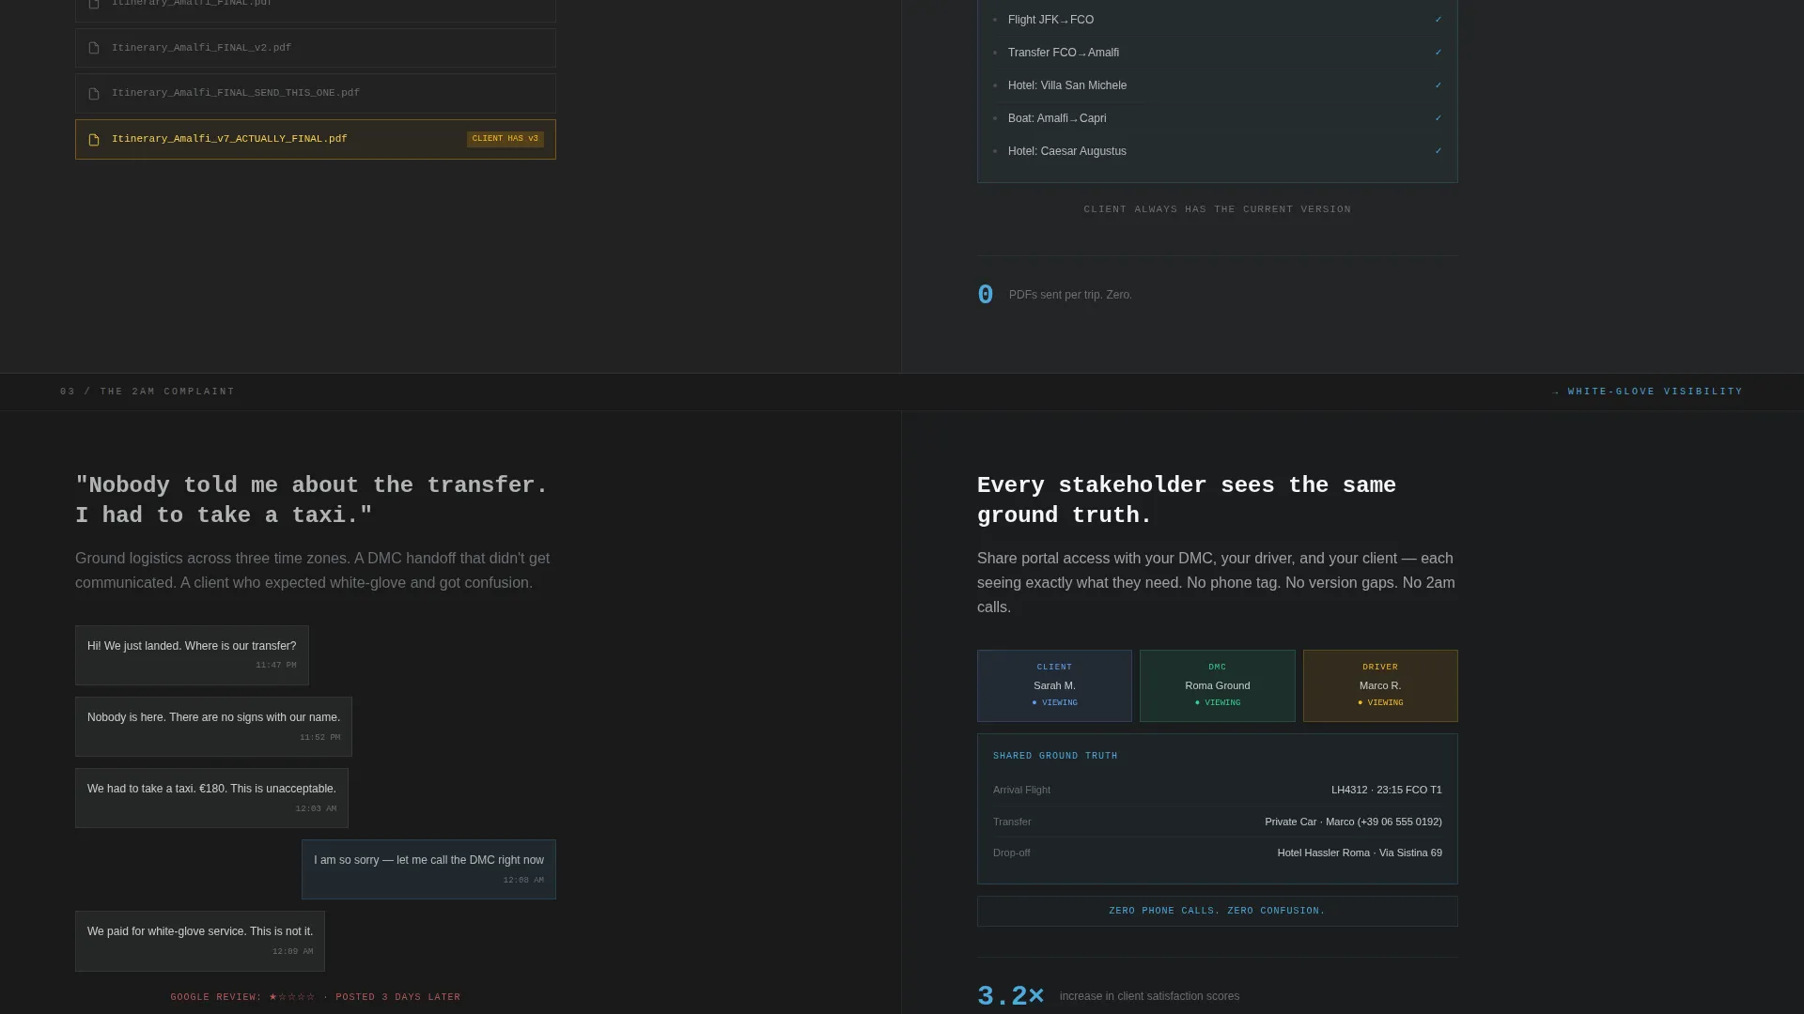Viewport: 1804px width, 1014px height.
Task: Click the Transfer row with Marco's phone number
Action: pyautogui.click(x=1218, y=822)
